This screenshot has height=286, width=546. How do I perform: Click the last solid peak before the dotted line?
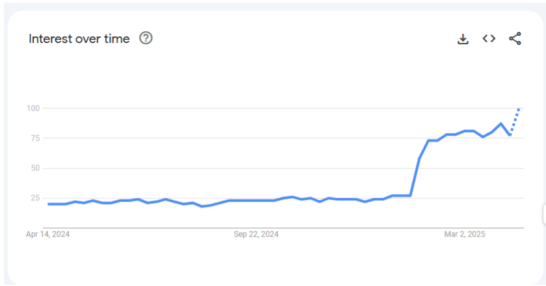(x=500, y=123)
